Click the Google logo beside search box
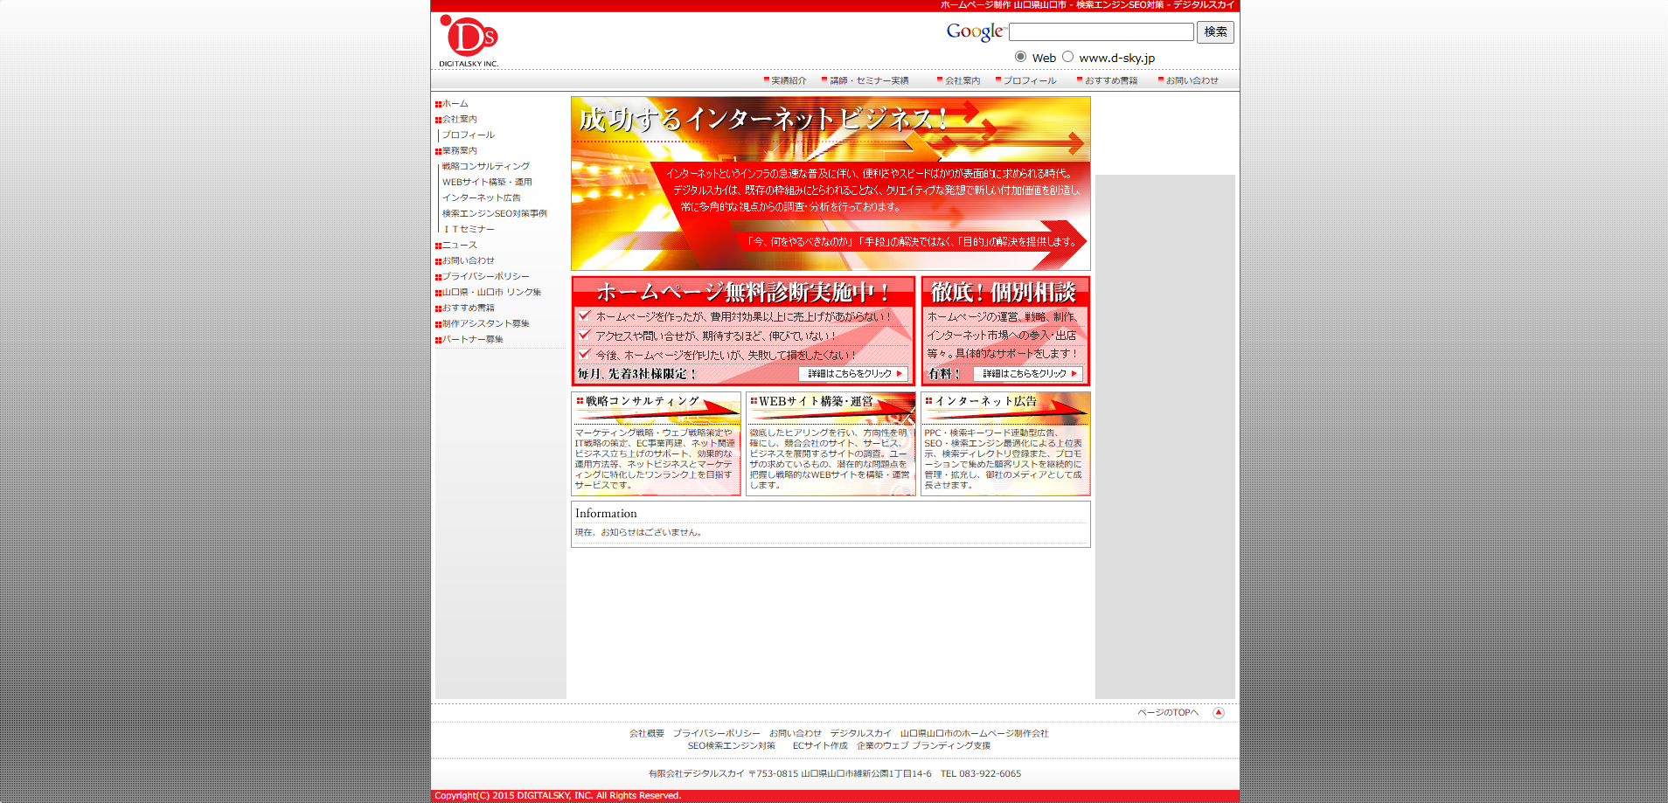The height and width of the screenshot is (803, 1668). (975, 32)
